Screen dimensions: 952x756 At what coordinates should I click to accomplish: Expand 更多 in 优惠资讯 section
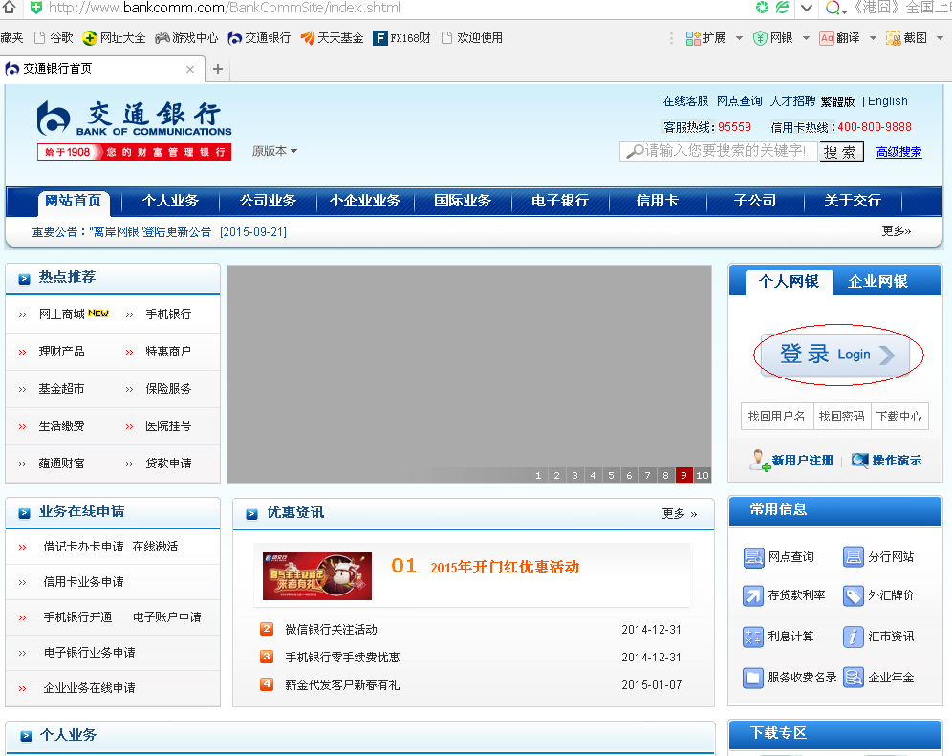pyautogui.click(x=680, y=513)
